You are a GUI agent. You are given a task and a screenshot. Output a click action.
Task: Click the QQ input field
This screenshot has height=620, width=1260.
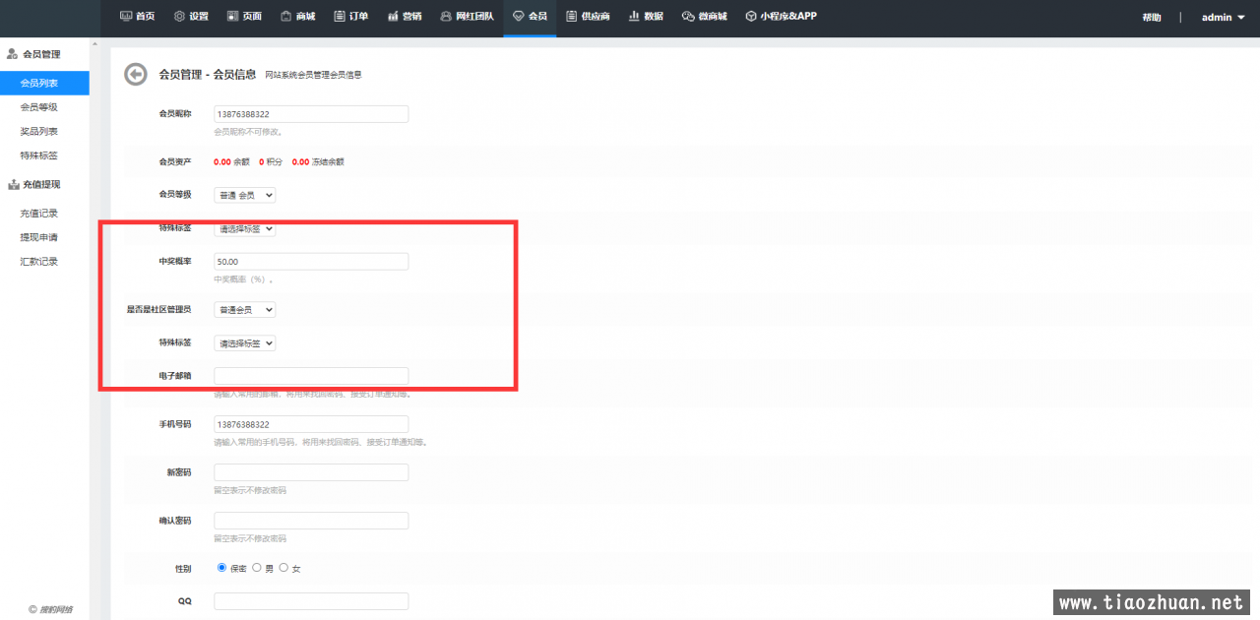pos(311,601)
